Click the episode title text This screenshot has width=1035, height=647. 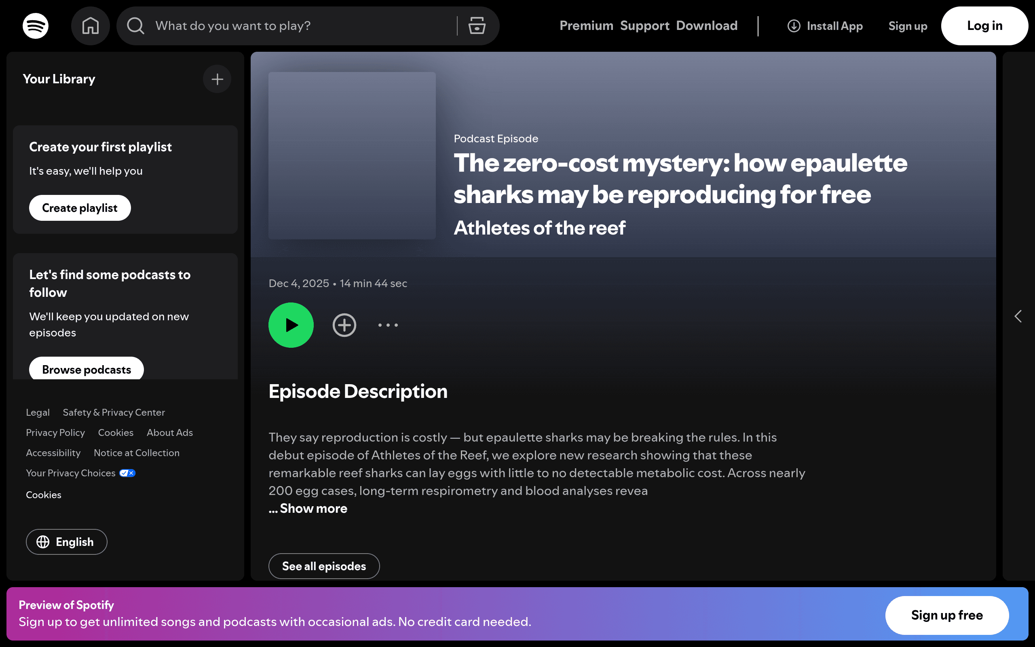point(680,179)
